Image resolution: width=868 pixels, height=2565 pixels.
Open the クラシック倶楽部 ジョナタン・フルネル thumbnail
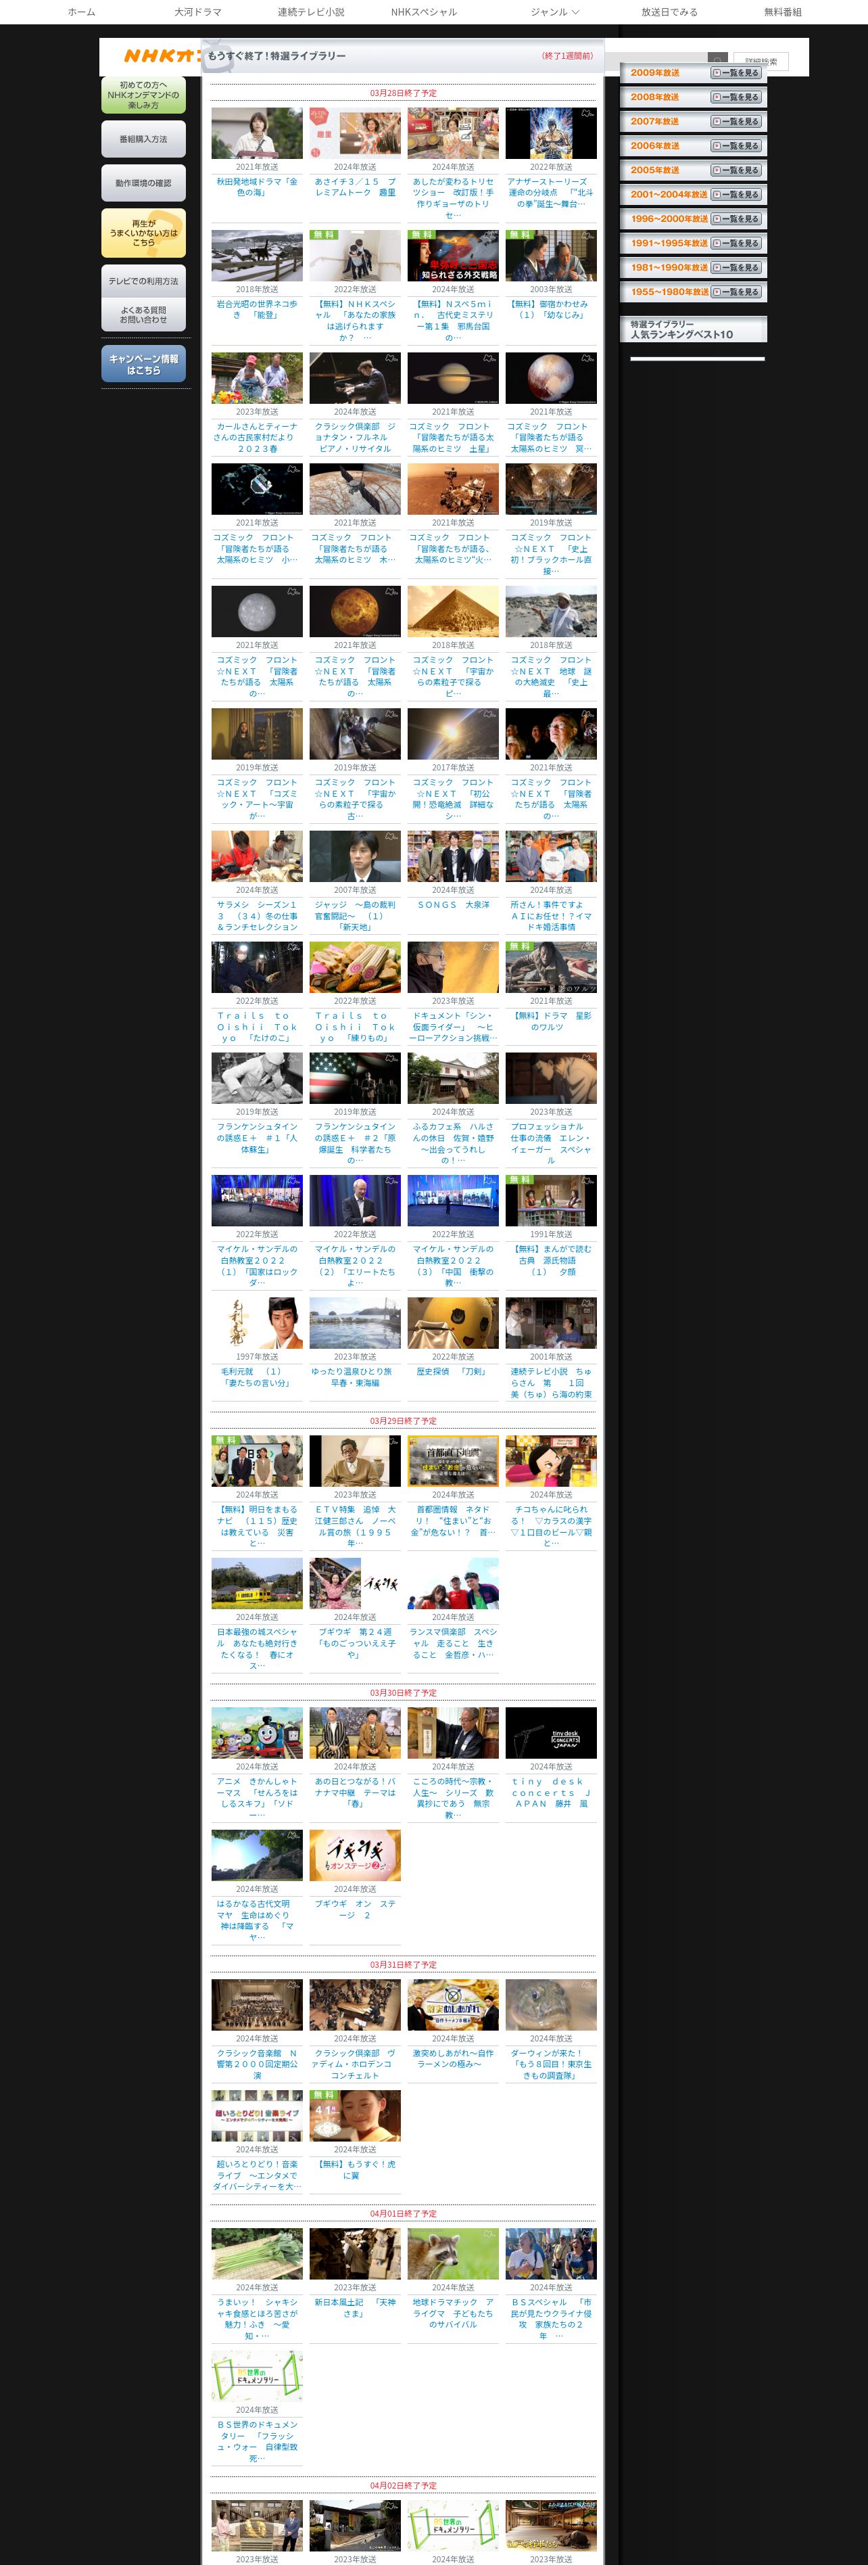tap(356, 378)
